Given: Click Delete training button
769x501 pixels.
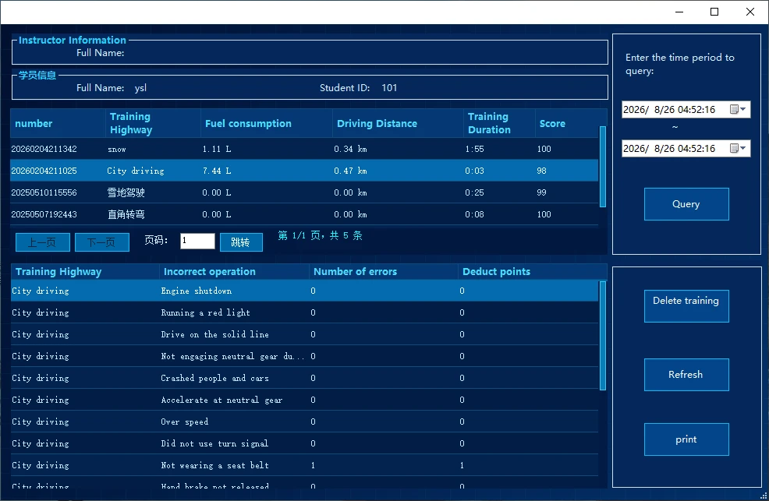Looking at the screenshot, I should (x=686, y=306).
